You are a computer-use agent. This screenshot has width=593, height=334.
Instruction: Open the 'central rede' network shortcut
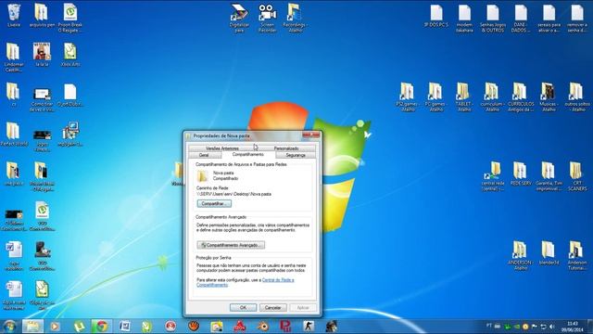[492, 176]
